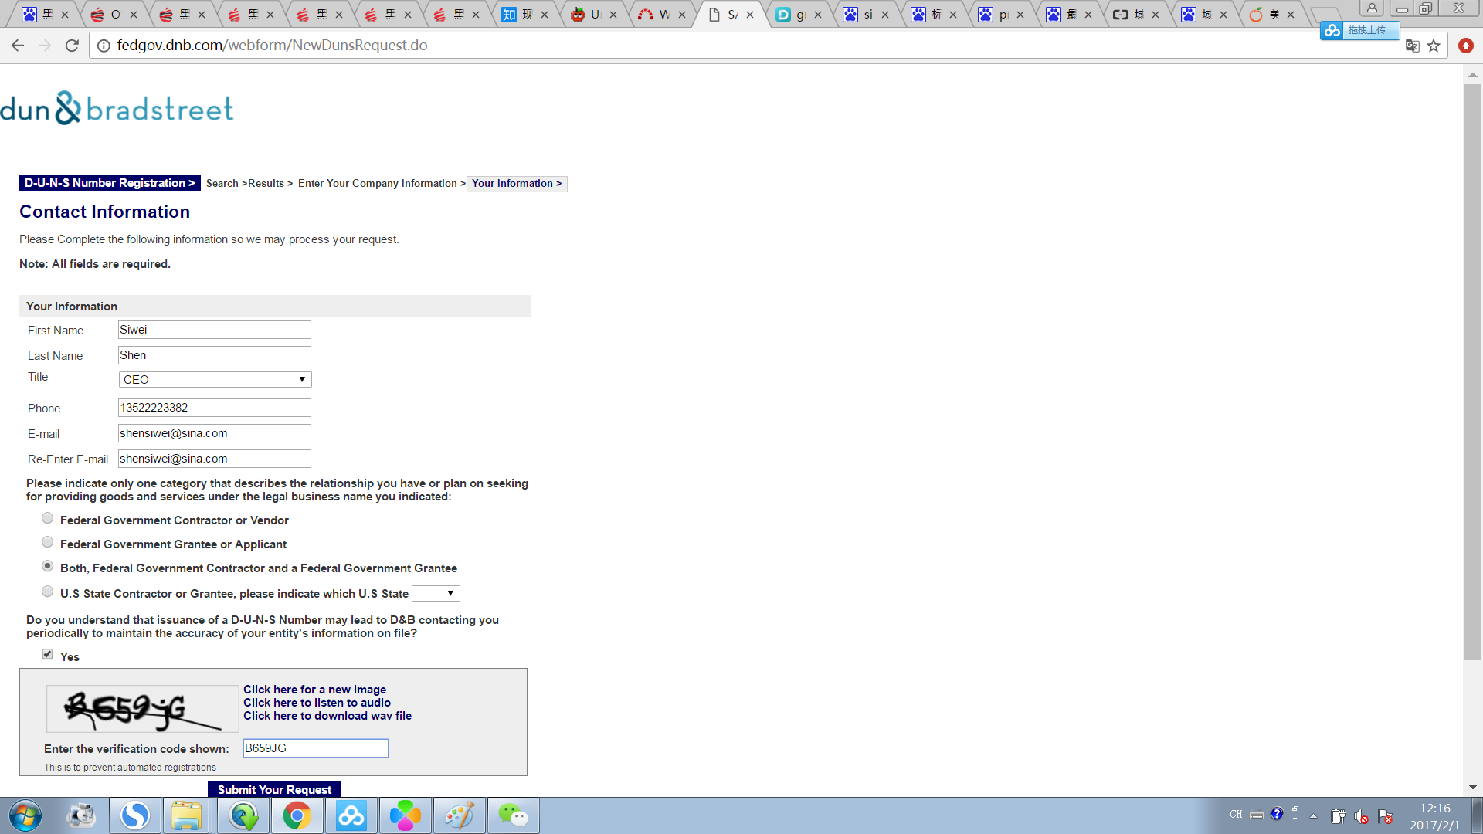
Task: Select Federal Government Contractor or Vendor
Action: point(48,518)
